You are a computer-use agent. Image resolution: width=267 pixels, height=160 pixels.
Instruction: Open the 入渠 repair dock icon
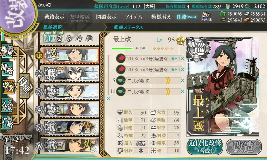[7, 105]
